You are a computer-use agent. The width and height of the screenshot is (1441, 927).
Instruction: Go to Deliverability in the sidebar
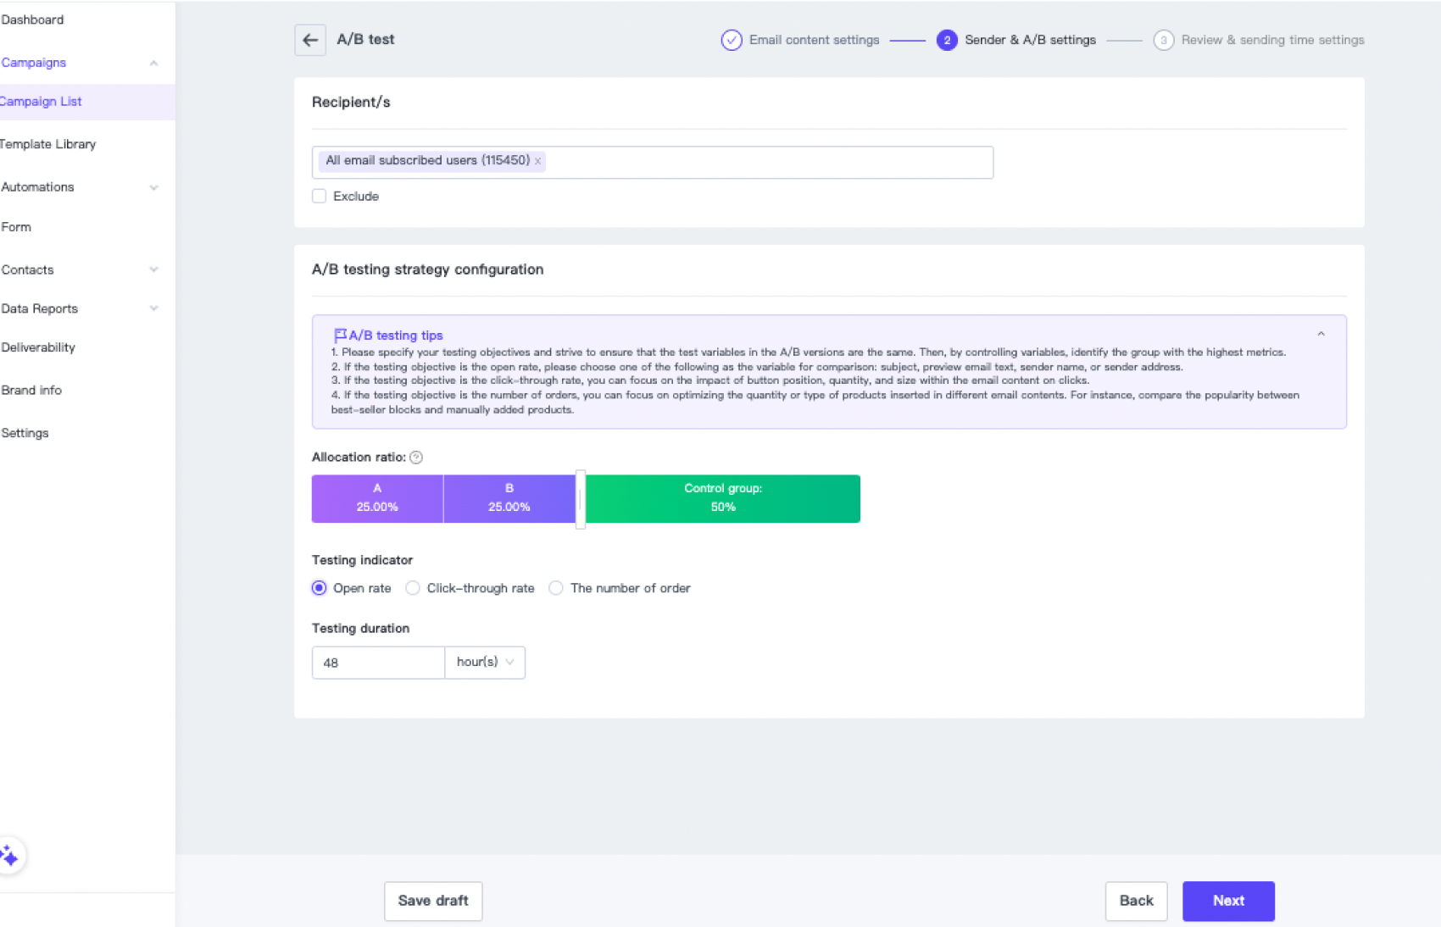click(x=38, y=347)
